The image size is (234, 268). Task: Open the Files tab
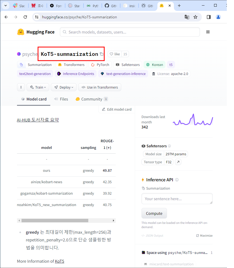point(61,99)
